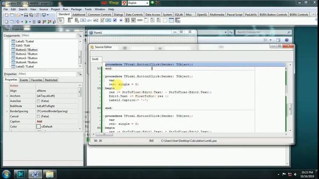Select Button2: TButton in component tree
Viewport: 319px width, 179px height.
[x=26, y=54]
